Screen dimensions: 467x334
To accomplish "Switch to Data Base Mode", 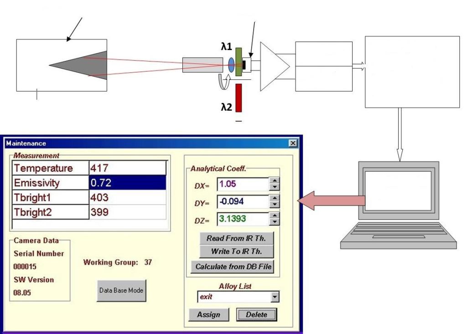I will 121,290.
